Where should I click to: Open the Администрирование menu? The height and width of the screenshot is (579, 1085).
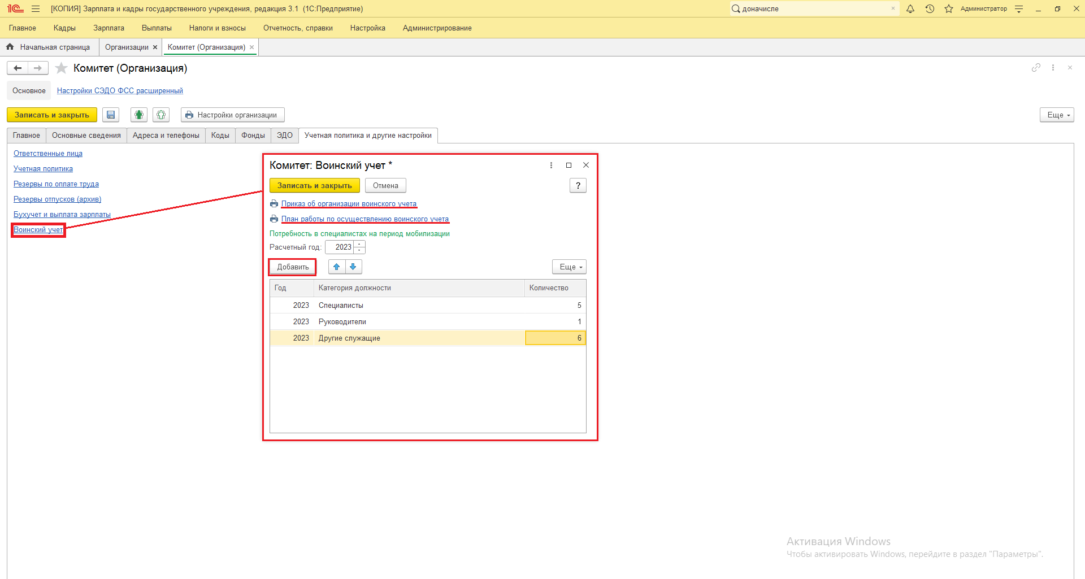[437, 28]
